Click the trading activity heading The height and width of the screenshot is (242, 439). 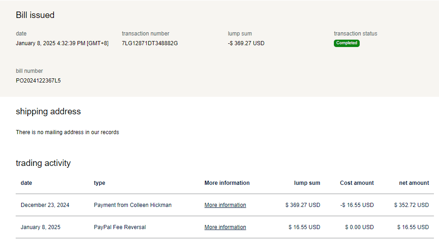(x=43, y=163)
